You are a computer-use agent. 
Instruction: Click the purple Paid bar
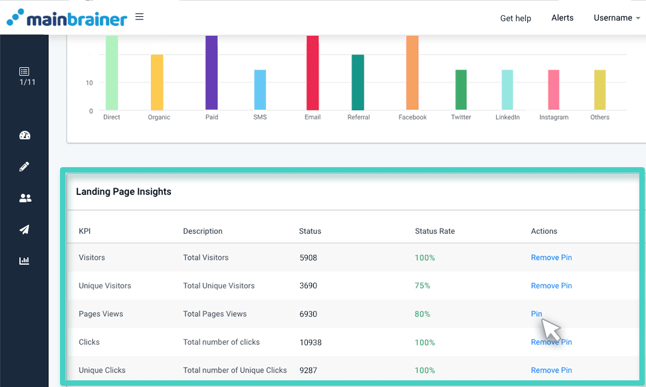click(211, 73)
